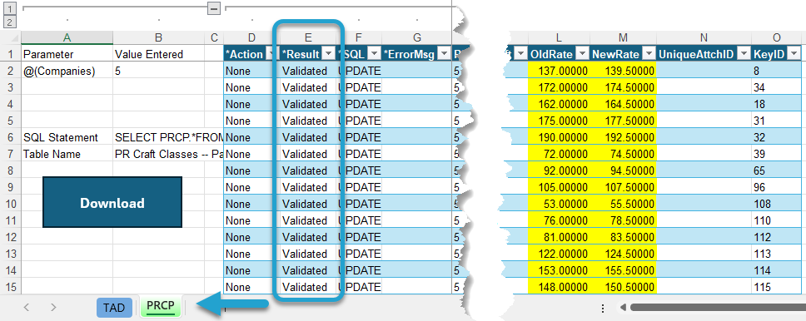Select column B header

click(x=158, y=37)
